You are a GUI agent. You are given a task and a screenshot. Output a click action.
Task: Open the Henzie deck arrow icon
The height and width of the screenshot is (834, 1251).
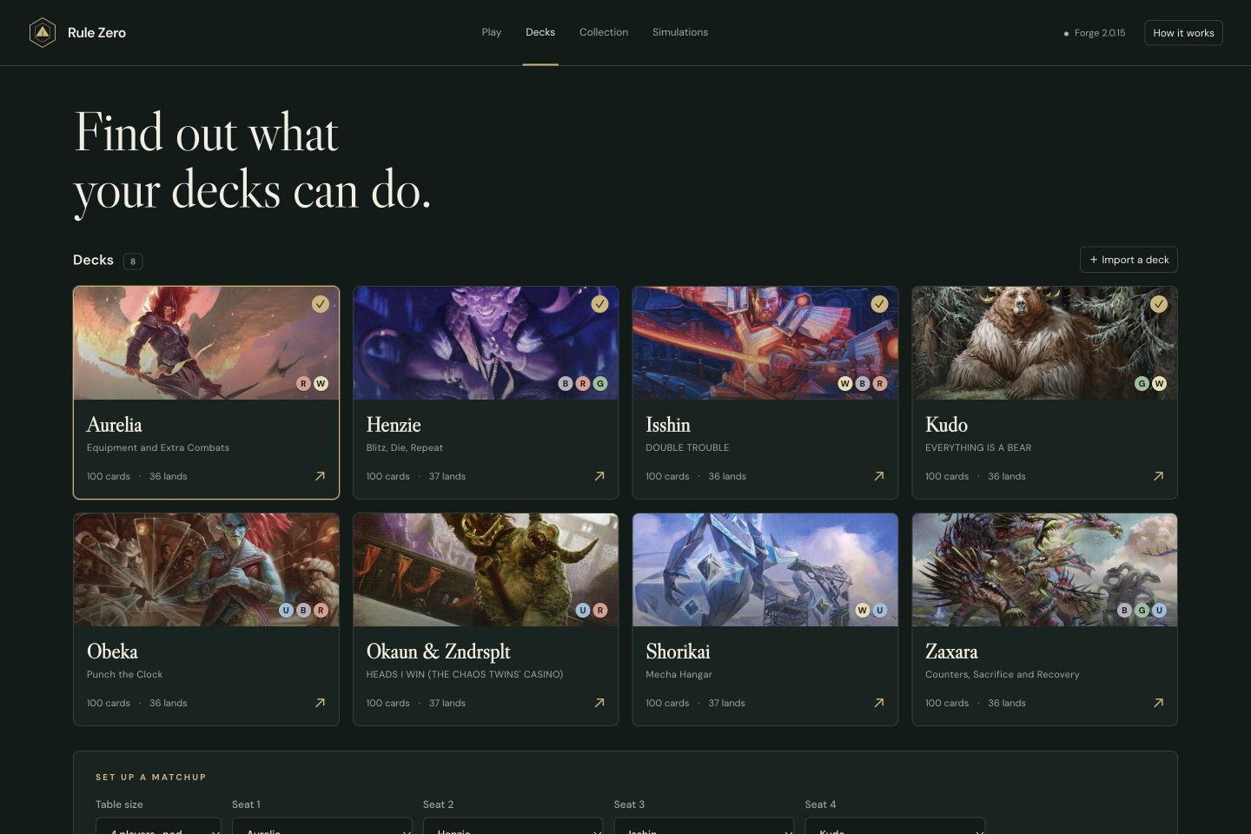[x=599, y=476]
